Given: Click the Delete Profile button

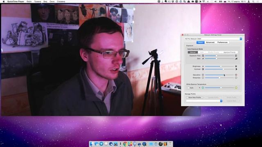Looking at the screenshot, I should point(231,97).
